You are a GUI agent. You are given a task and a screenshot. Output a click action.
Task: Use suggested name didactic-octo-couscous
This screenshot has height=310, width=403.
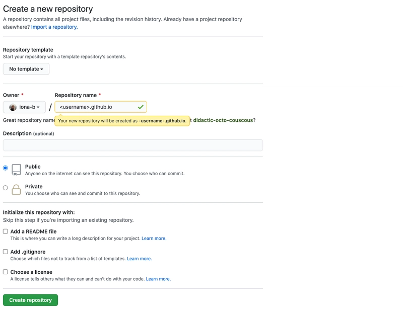[223, 120]
